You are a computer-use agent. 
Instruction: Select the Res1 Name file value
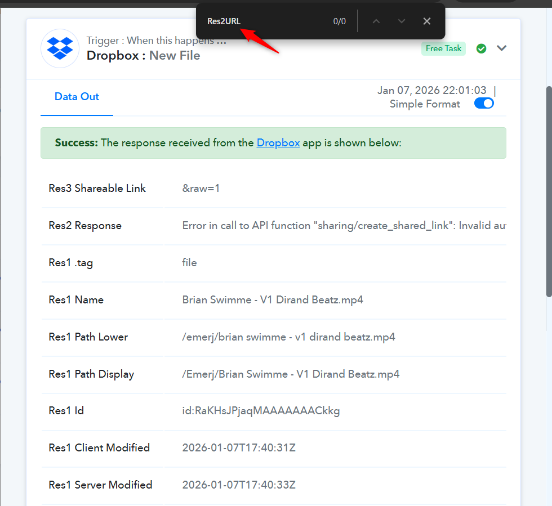pos(273,300)
